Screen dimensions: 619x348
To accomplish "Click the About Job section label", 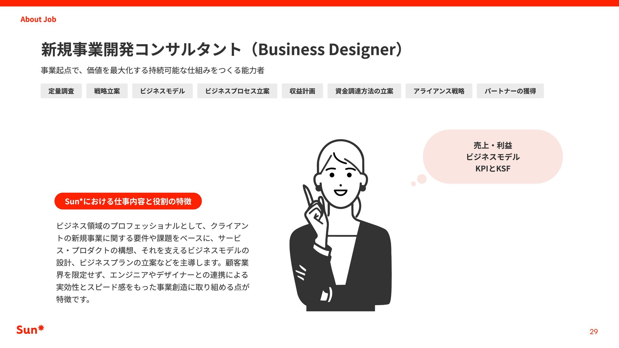I will pyautogui.click(x=38, y=19).
